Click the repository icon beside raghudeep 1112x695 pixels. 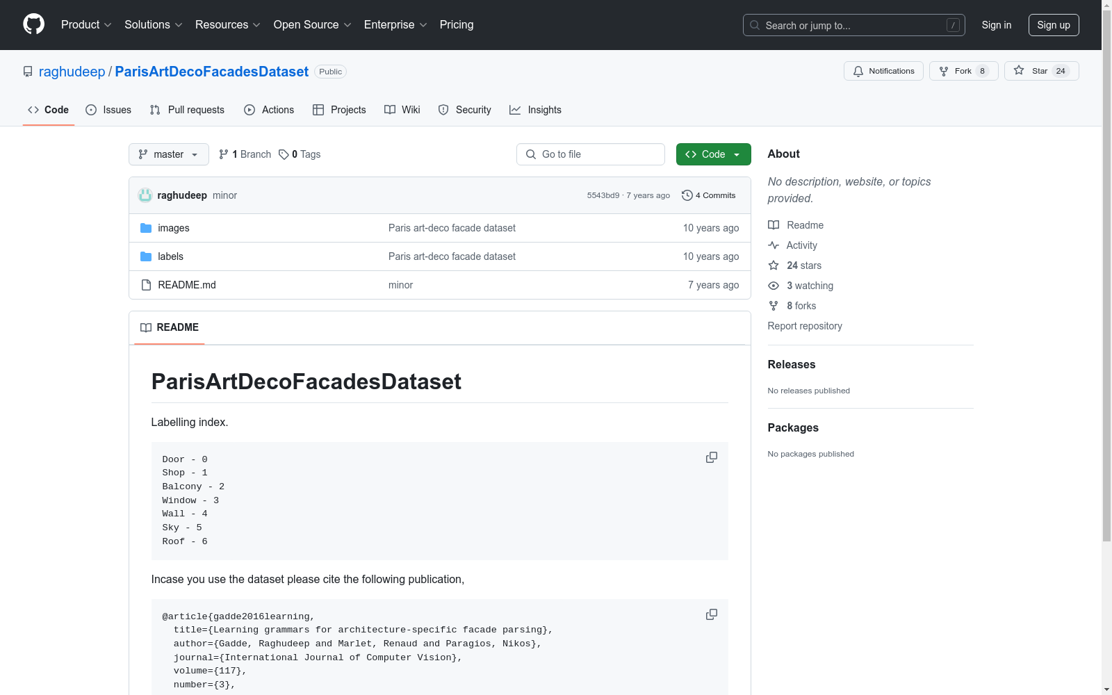[28, 72]
